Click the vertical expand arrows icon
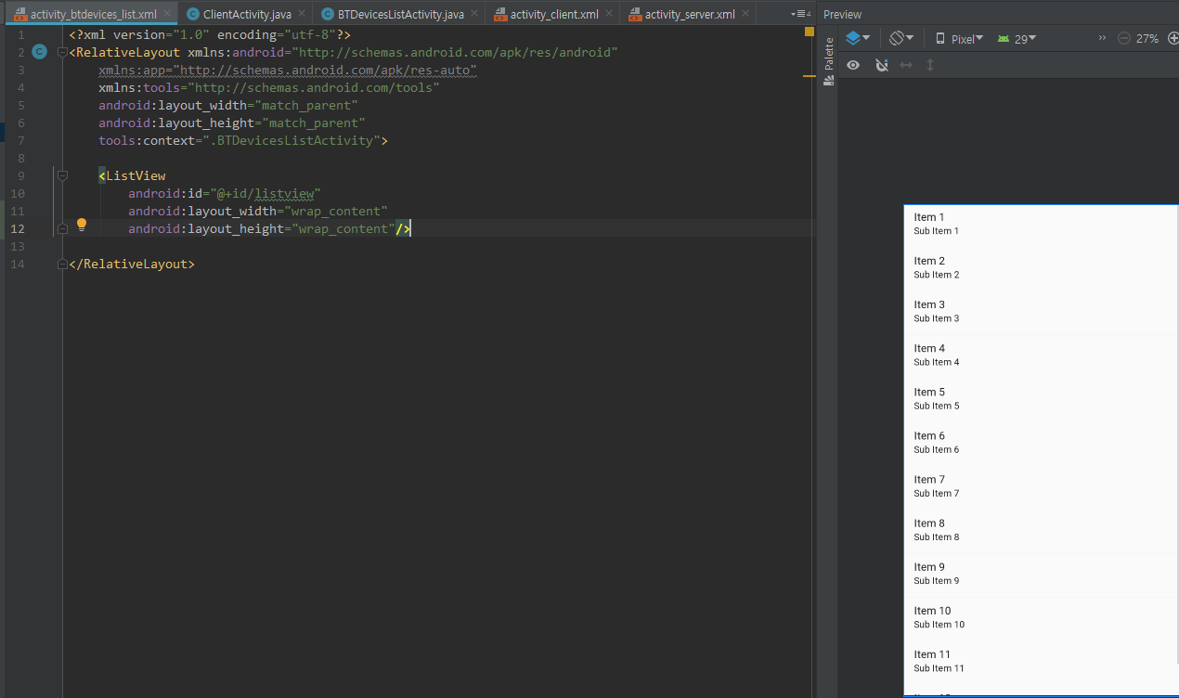 [x=930, y=65]
